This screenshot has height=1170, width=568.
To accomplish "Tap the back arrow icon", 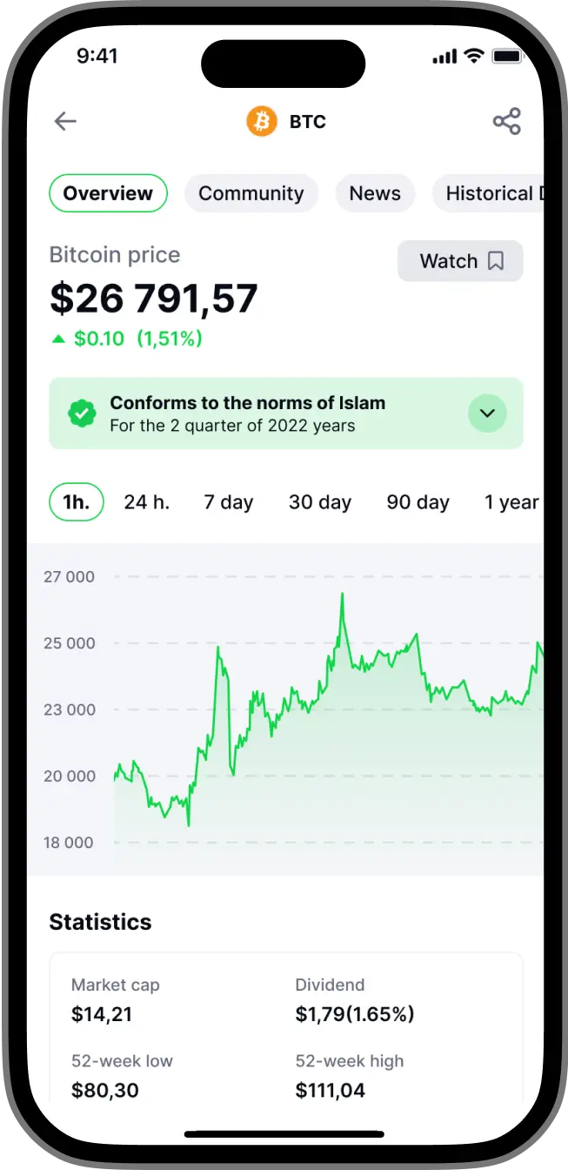I will pyautogui.click(x=65, y=122).
